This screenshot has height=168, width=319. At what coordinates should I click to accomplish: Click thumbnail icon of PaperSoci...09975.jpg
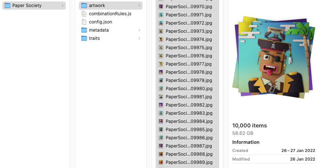coord(161,47)
